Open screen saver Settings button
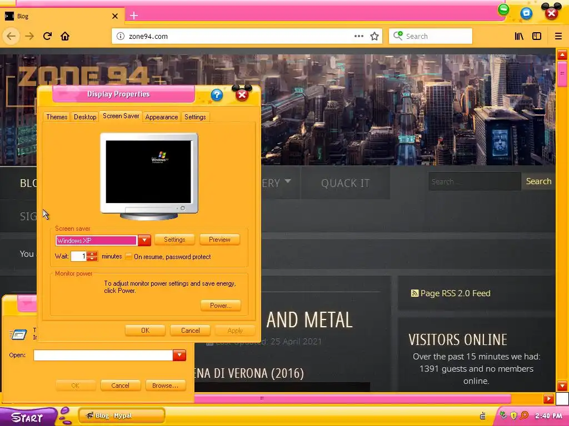Screen dimensions: 569x426 174,240
